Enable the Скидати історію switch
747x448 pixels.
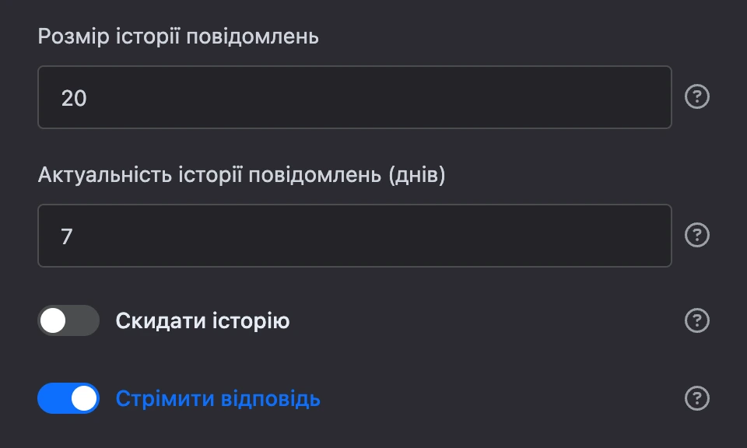(68, 320)
